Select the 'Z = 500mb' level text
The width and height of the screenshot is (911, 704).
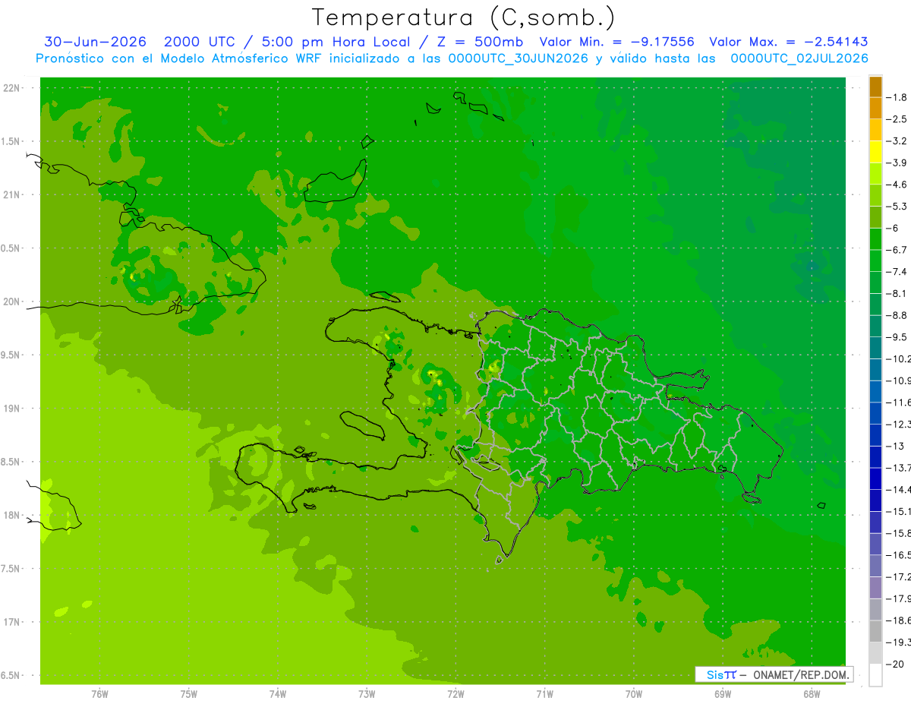[480, 42]
